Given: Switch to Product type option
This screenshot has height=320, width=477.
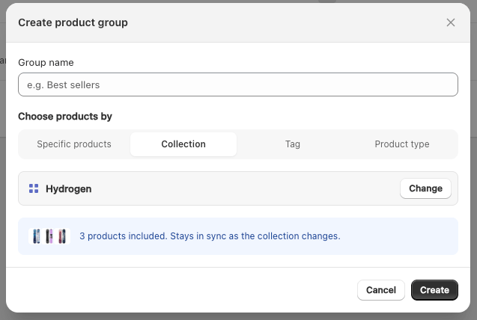Looking at the screenshot, I should (x=402, y=144).
